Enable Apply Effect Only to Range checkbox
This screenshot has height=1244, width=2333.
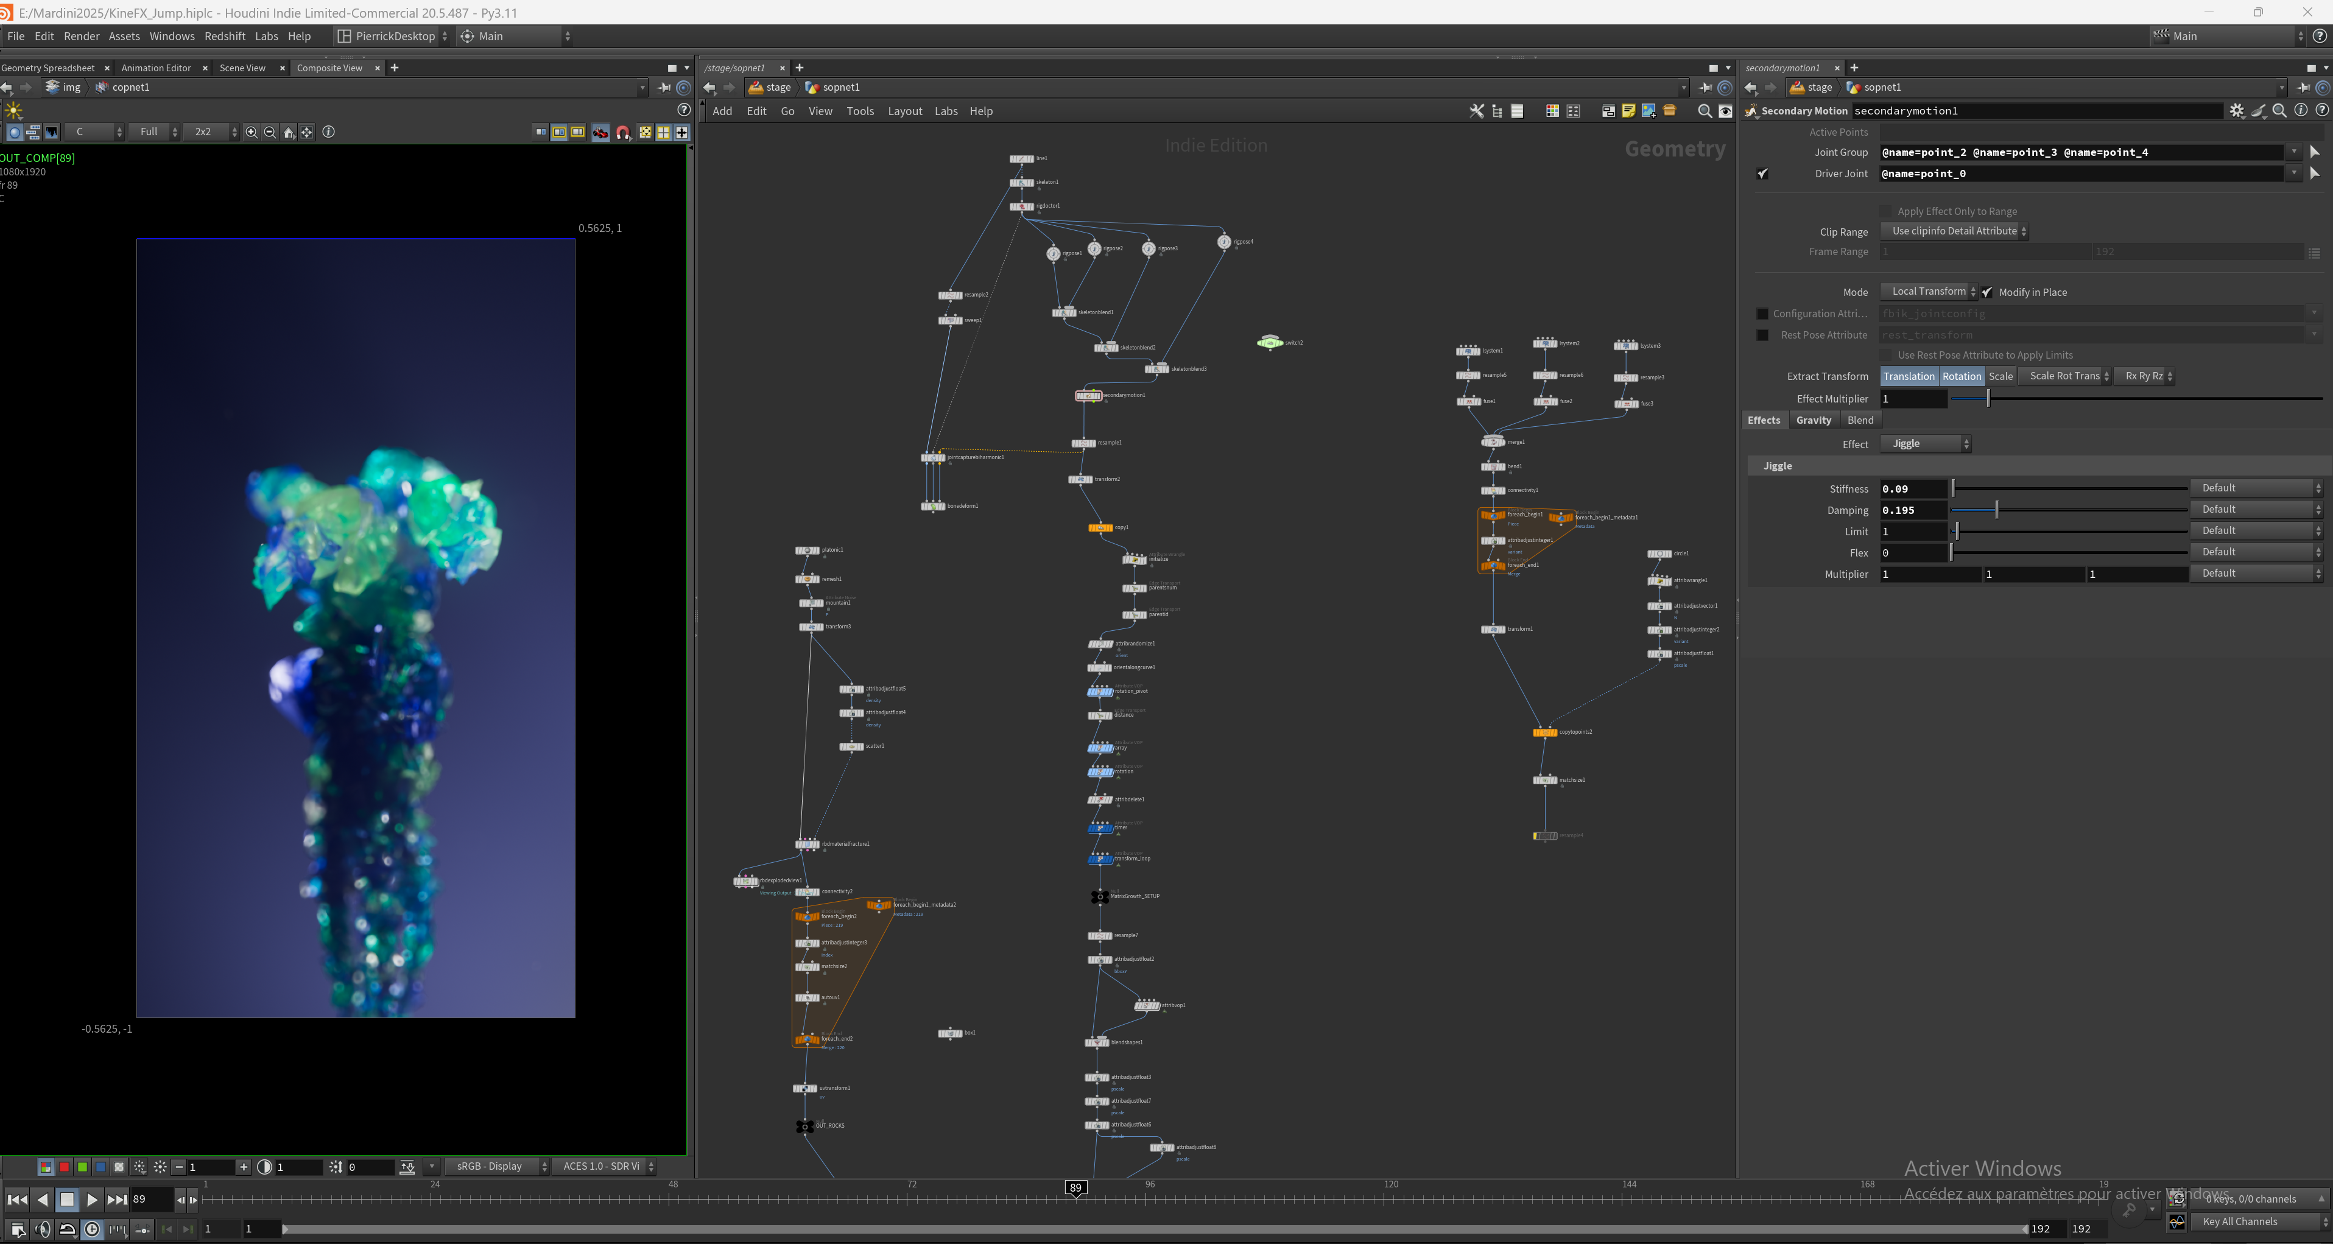(1887, 212)
